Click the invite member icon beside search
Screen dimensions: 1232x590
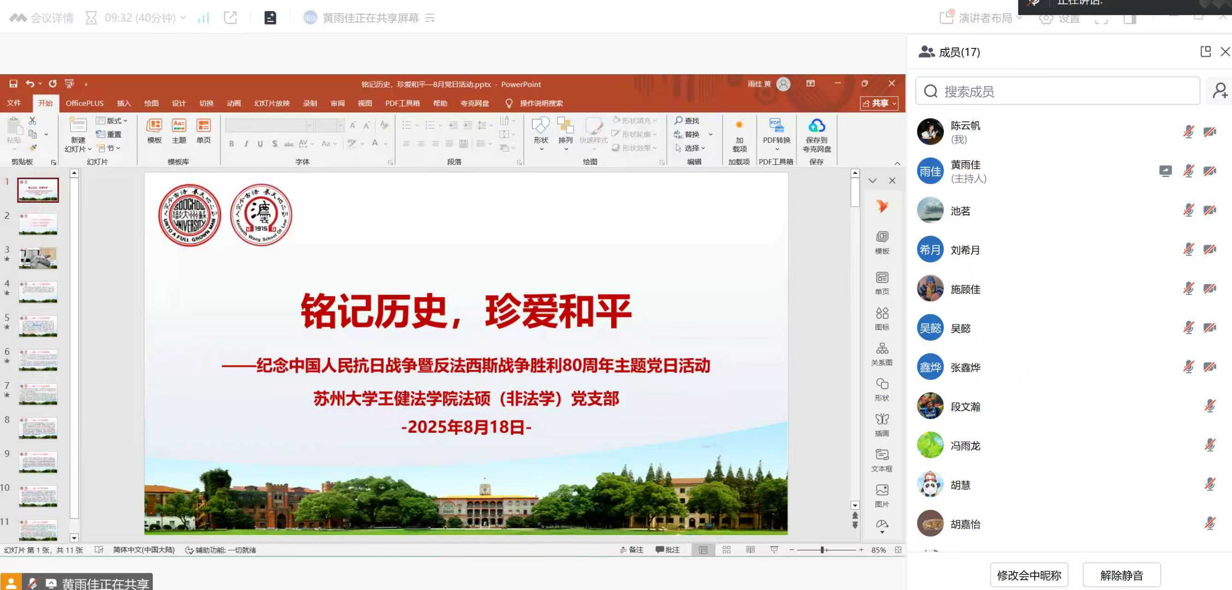[1220, 91]
